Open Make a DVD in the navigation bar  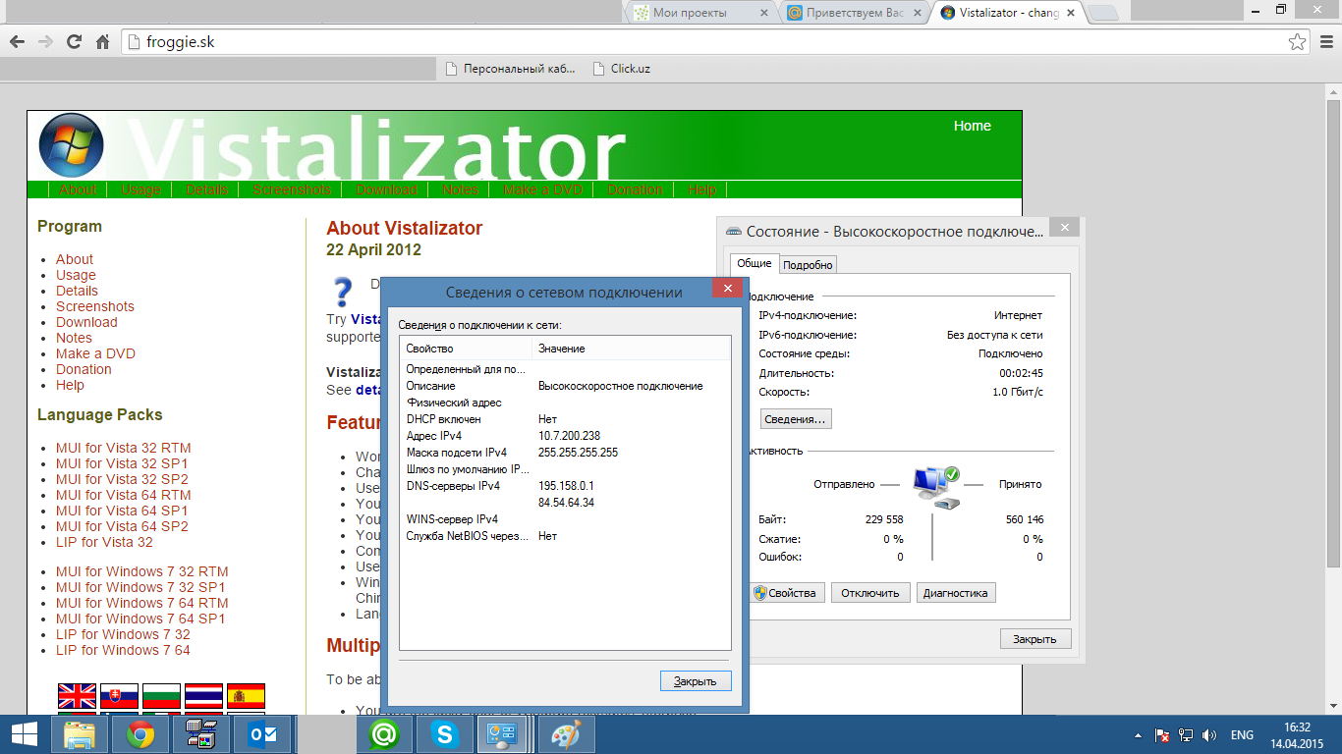[543, 189]
